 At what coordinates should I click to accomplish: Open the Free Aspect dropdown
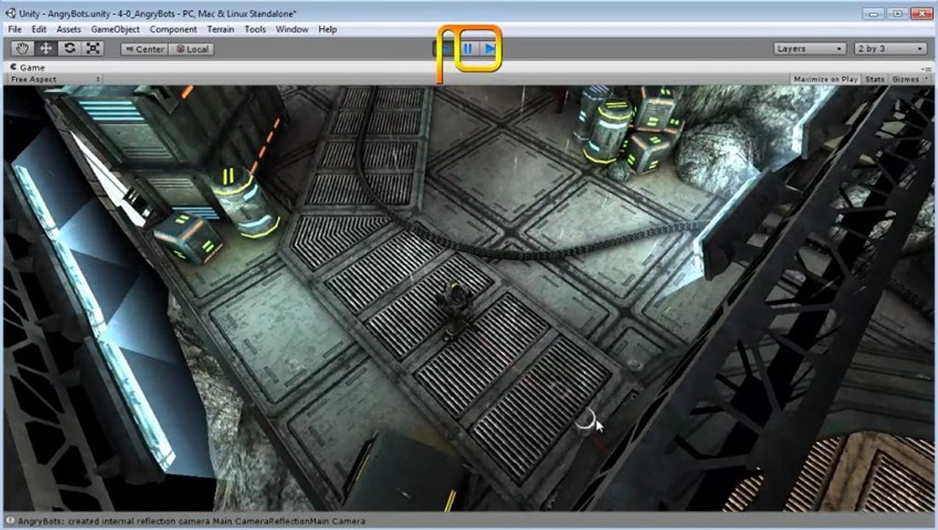pos(55,79)
